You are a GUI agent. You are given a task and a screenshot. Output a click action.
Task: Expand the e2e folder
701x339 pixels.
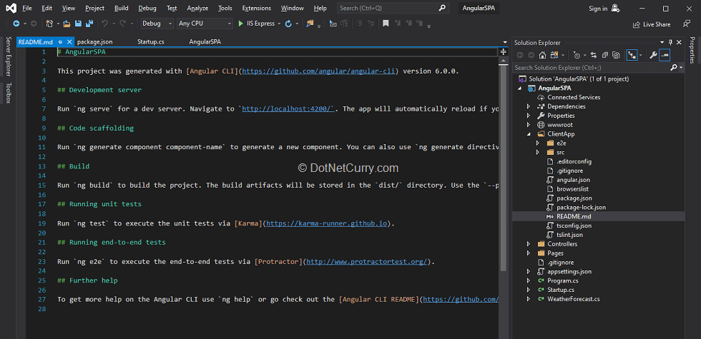(x=538, y=143)
